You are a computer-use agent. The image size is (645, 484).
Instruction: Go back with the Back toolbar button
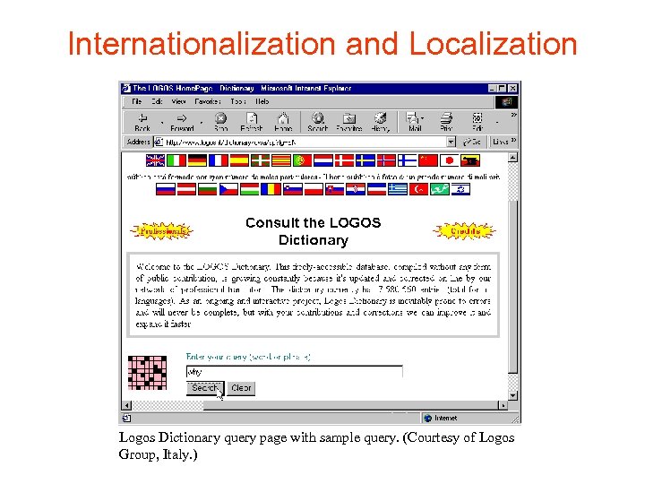point(142,122)
